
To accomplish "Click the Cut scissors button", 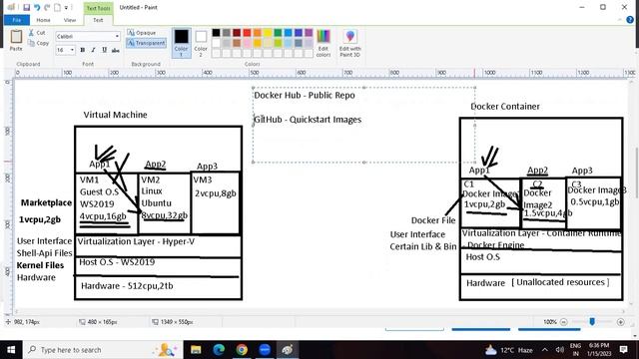I will (37, 33).
